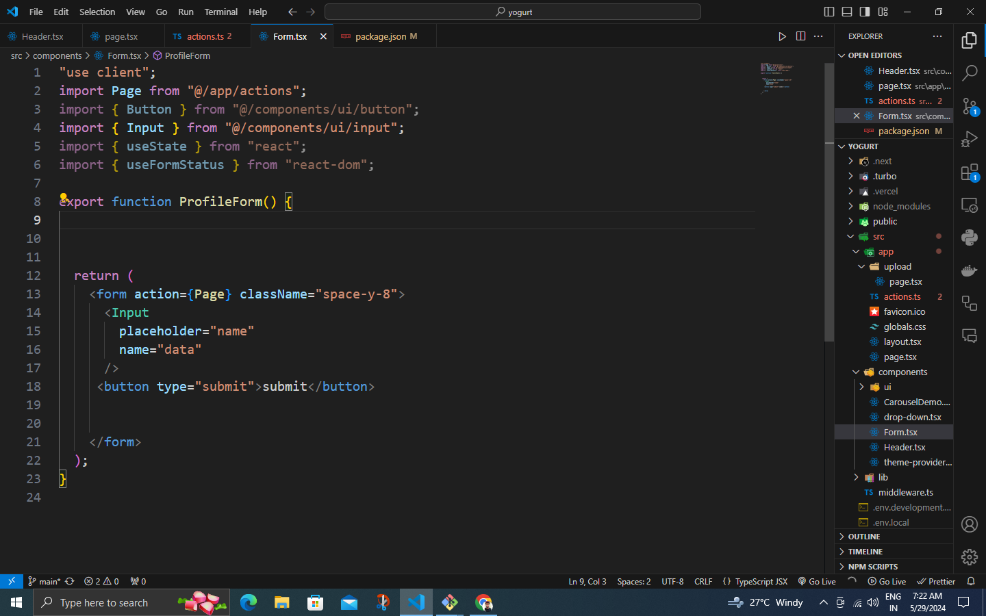Open the Source Control view
Screen dimensions: 986x616
[969, 106]
